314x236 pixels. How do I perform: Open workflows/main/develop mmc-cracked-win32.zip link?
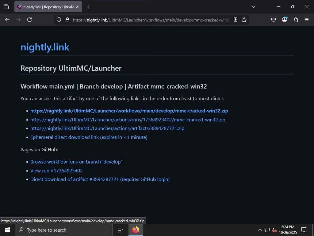click(129, 111)
